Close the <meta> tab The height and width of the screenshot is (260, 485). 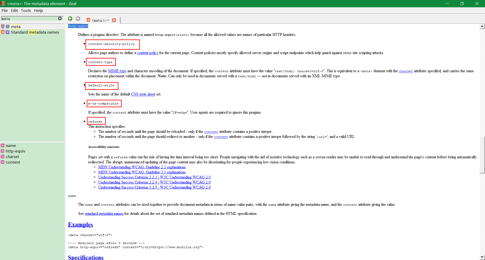click(x=114, y=20)
